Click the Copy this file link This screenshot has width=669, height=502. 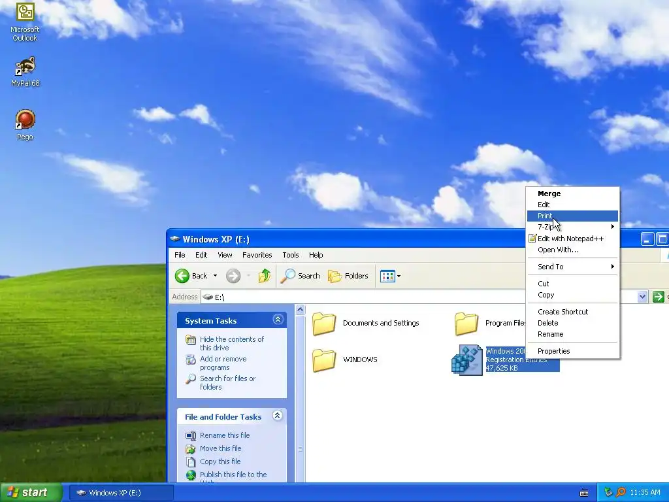220,462
